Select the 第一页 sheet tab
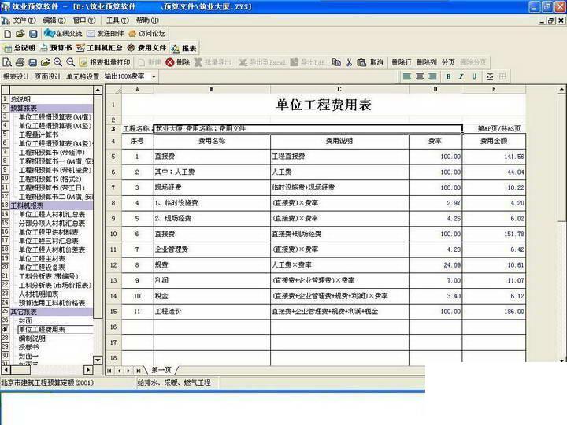This screenshot has height=425, width=567. coord(161,370)
